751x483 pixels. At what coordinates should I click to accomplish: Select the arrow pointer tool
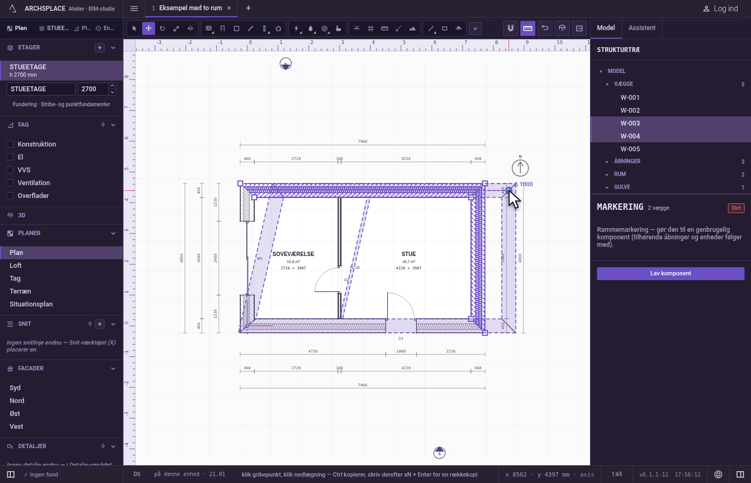point(135,28)
